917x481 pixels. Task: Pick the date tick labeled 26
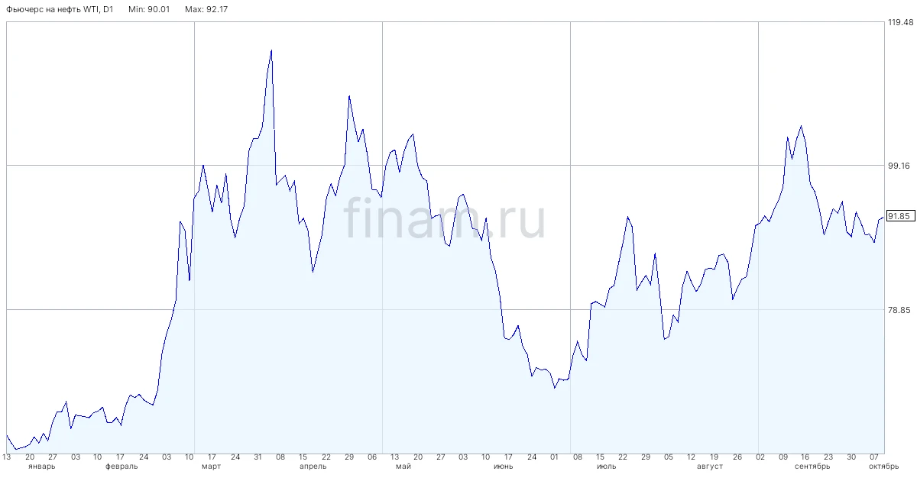click(x=737, y=457)
